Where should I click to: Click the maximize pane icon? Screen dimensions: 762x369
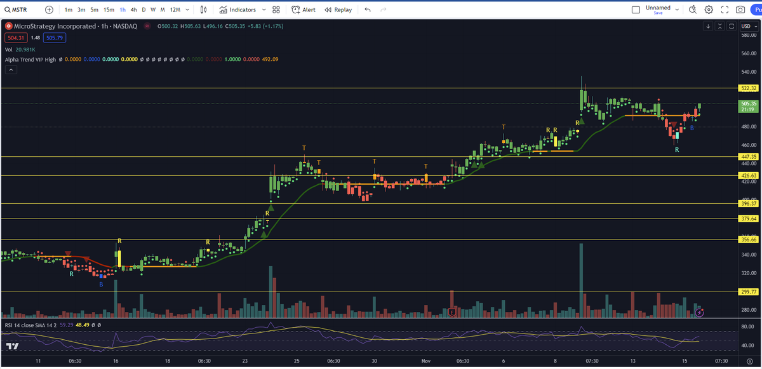[732, 26]
